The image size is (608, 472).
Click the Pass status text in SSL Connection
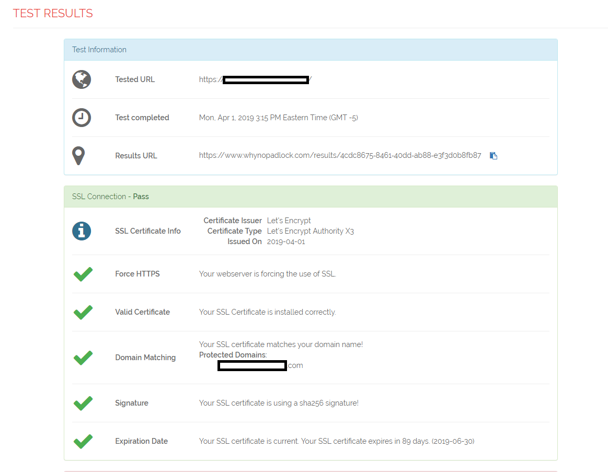[x=141, y=196]
